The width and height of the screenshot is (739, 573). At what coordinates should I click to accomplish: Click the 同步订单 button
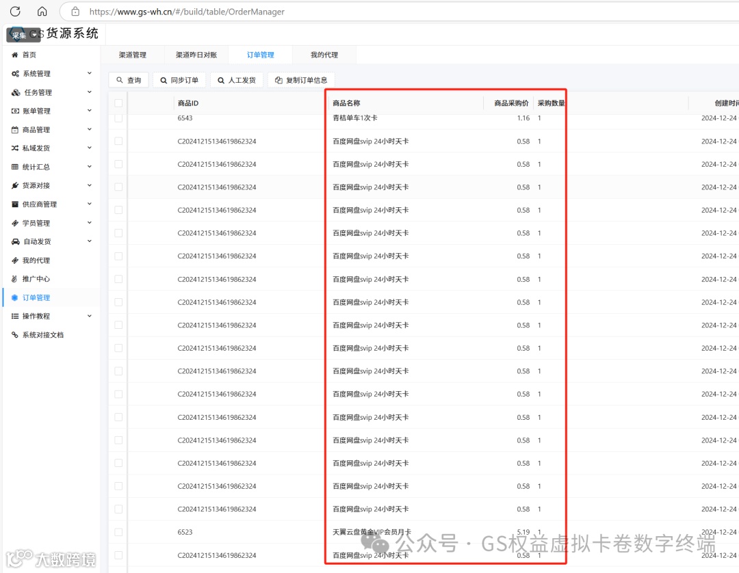[179, 80]
